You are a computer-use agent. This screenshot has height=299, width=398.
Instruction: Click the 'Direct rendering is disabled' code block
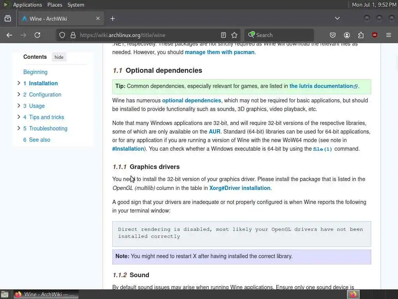point(242,234)
